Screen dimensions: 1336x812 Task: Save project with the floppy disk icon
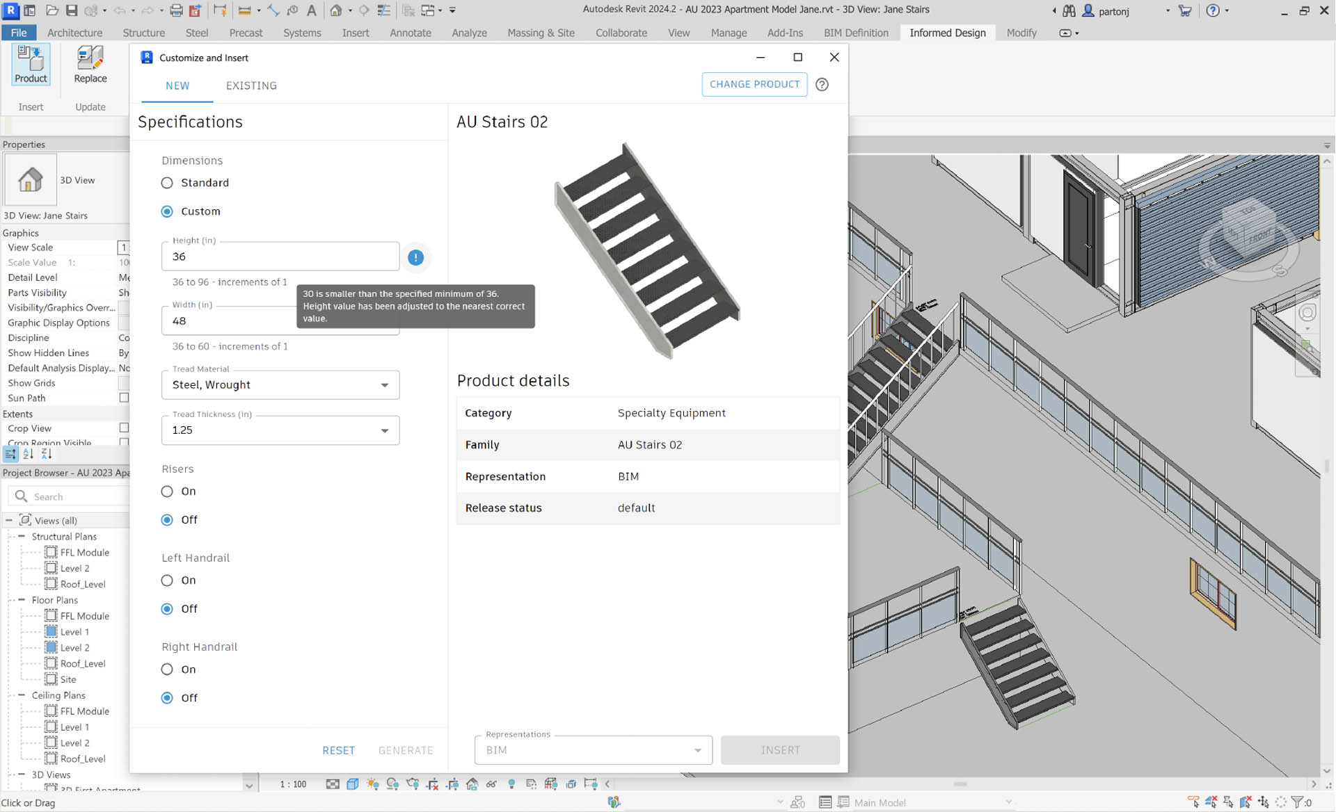point(72,10)
